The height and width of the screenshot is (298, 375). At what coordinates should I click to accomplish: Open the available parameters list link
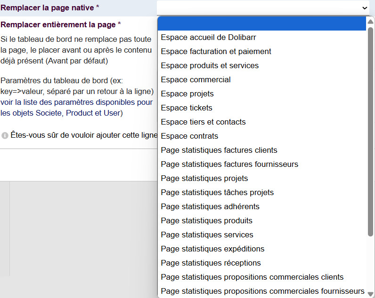76,102
